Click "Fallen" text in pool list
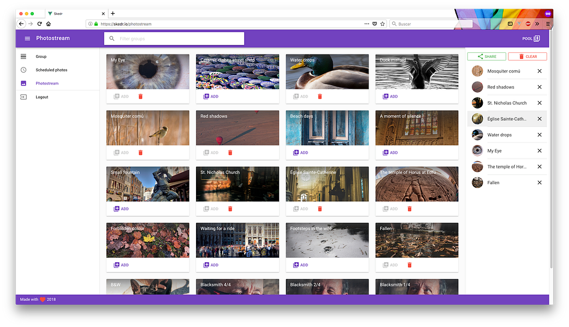 (493, 183)
